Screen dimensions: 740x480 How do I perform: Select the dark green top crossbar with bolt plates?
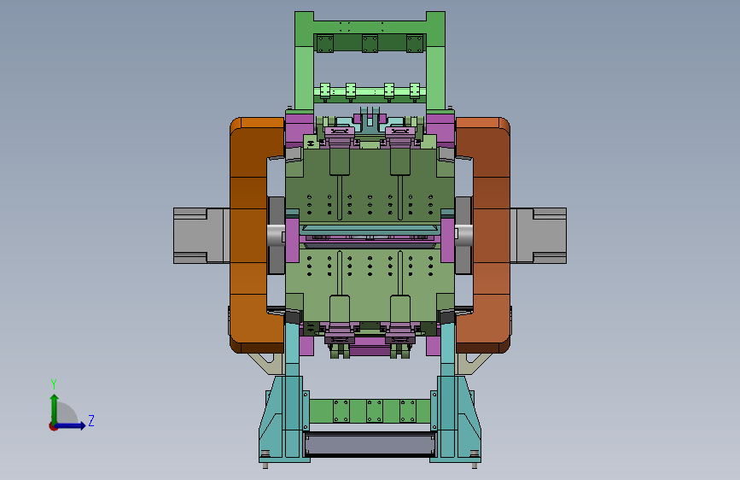[x=370, y=43]
